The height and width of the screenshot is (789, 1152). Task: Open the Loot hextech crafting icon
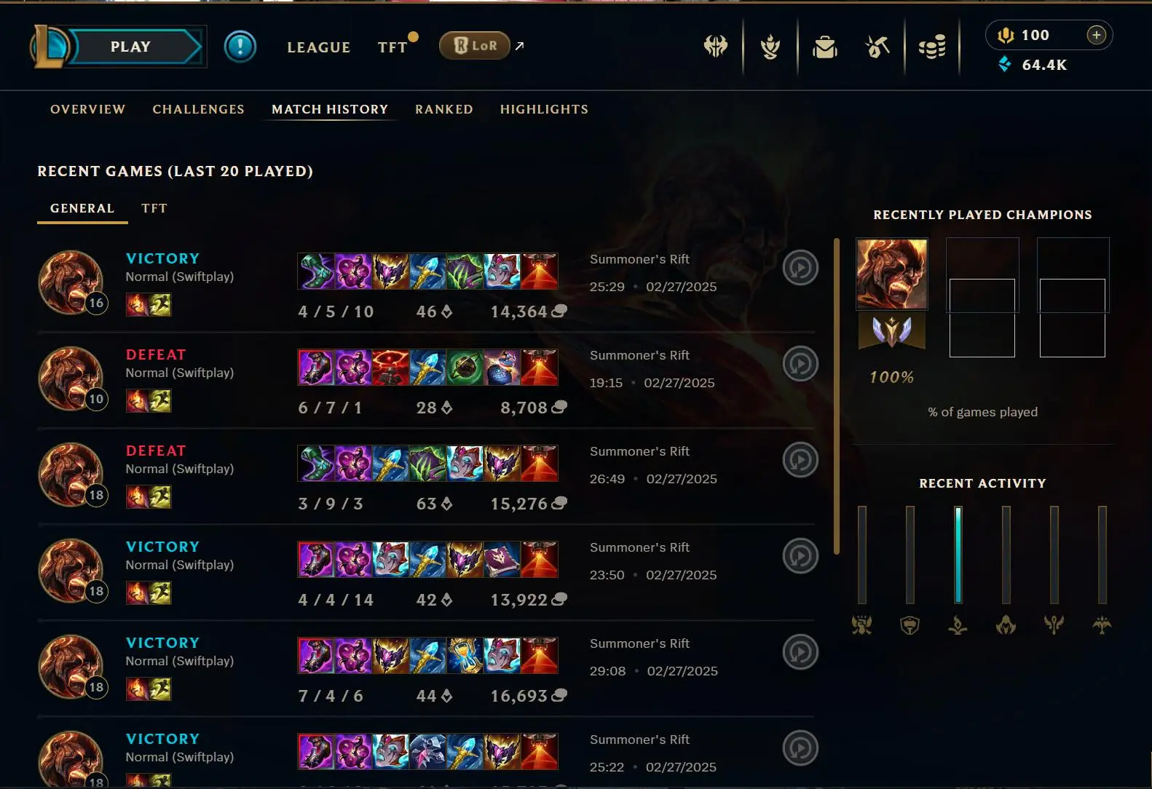pyautogui.click(x=877, y=47)
